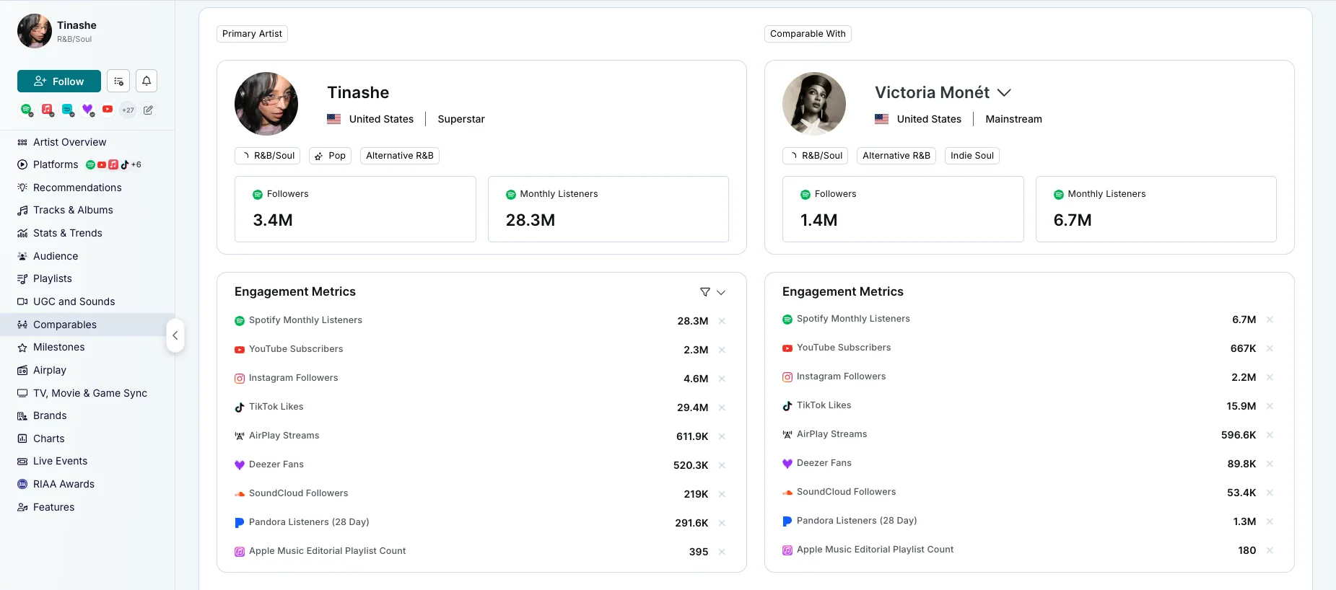Remove Tinashe's YouTube Subscribers metric

coord(722,350)
